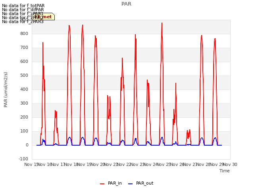Click the 'No data for f_zPAR3' message
The height and width of the screenshot is (191, 254).
[x=23, y=21]
